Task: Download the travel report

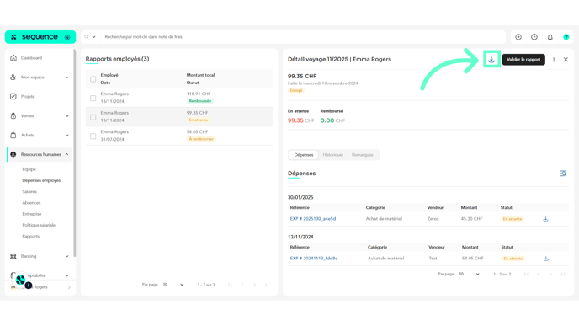Action: click(491, 59)
